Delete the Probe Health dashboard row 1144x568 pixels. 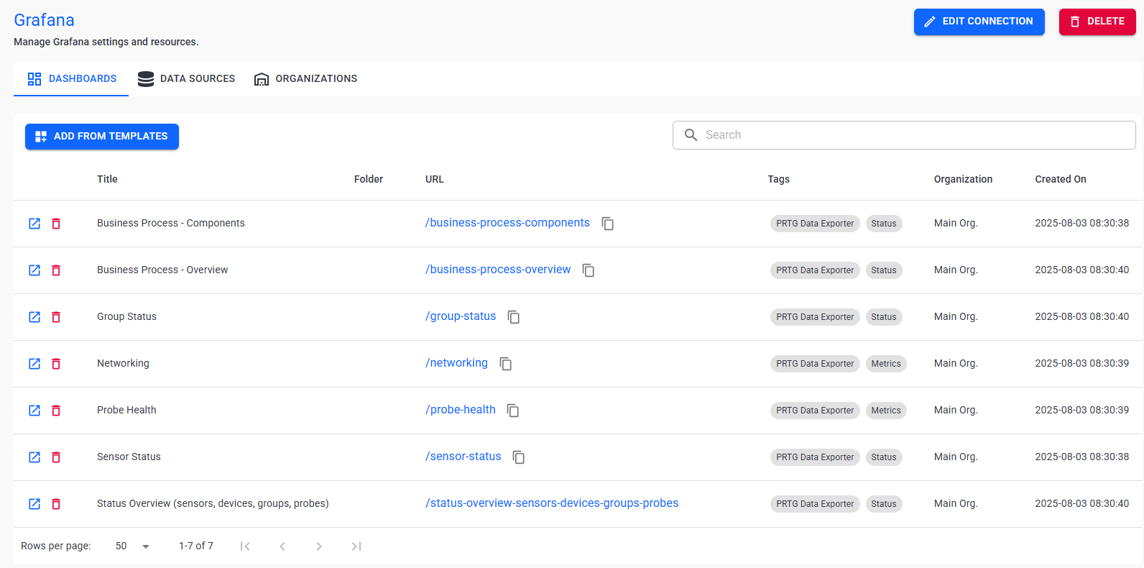56,411
